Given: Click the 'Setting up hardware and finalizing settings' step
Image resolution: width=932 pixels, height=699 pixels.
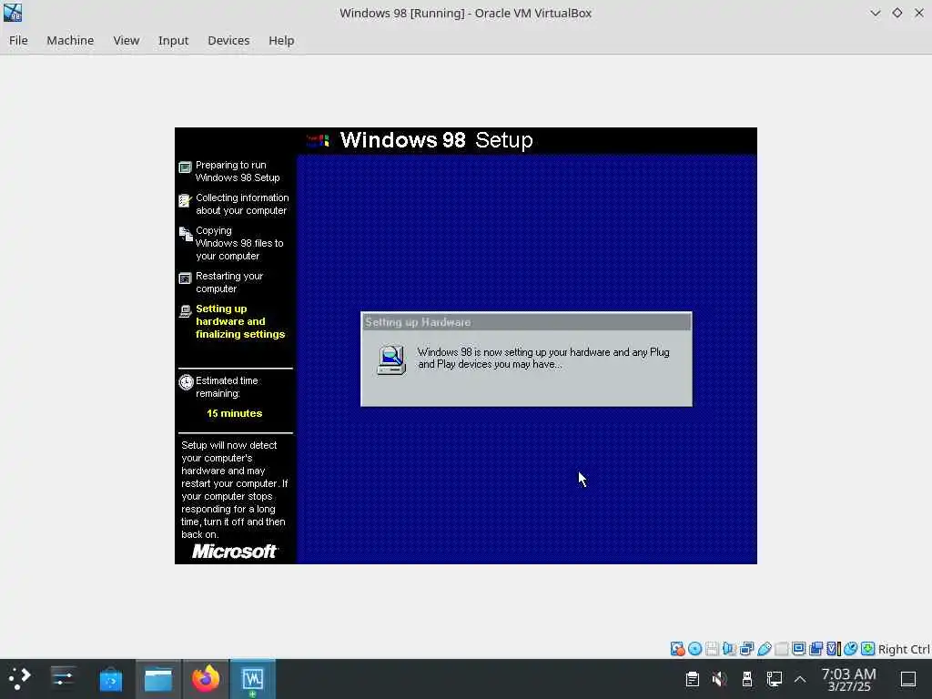Looking at the screenshot, I should click(x=240, y=321).
